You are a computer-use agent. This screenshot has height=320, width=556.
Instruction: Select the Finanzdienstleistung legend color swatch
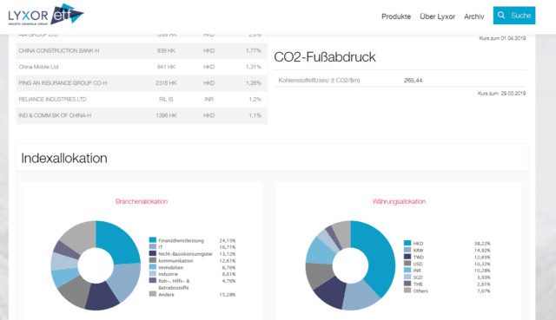(x=153, y=240)
